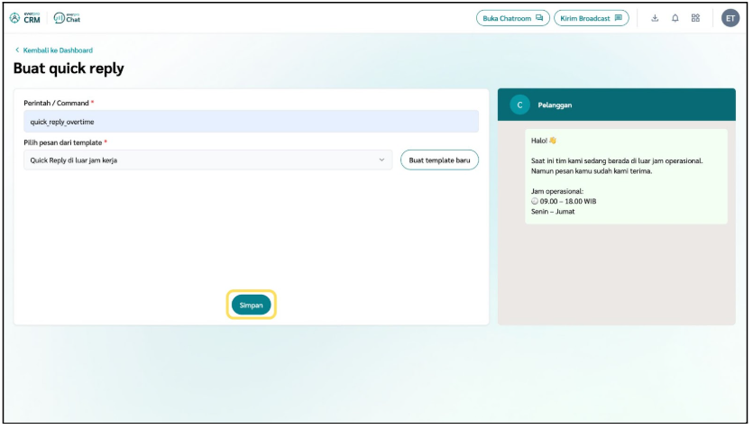The height and width of the screenshot is (429, 753).
Task: Click the Jam operasional text in preview
Action: pos(557,191)
